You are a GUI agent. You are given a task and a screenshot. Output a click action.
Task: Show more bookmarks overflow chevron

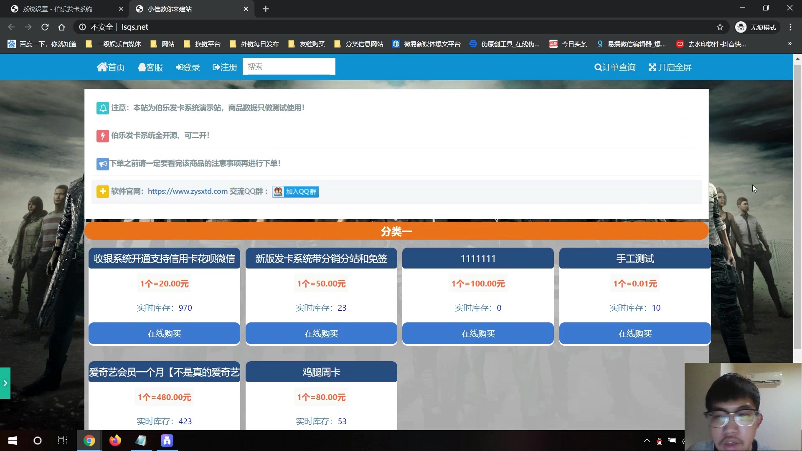tap(789, 44)
